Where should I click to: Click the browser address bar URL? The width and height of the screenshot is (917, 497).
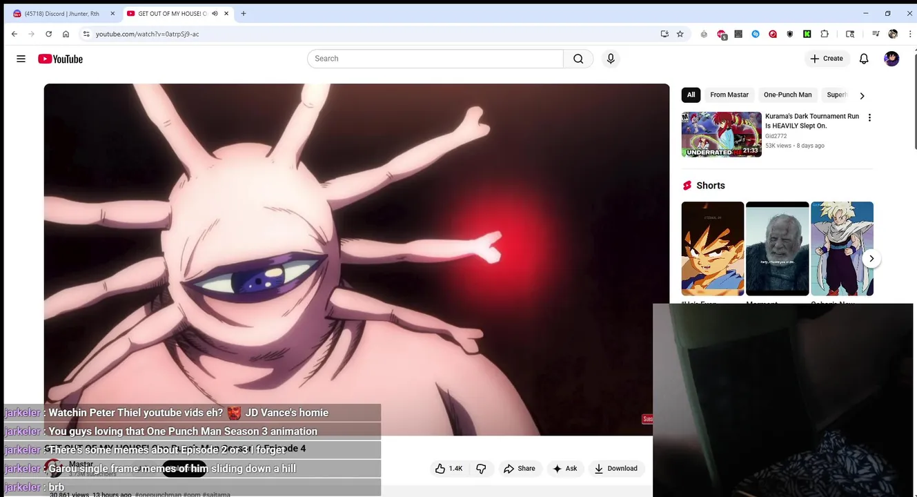tap(147, 34)
